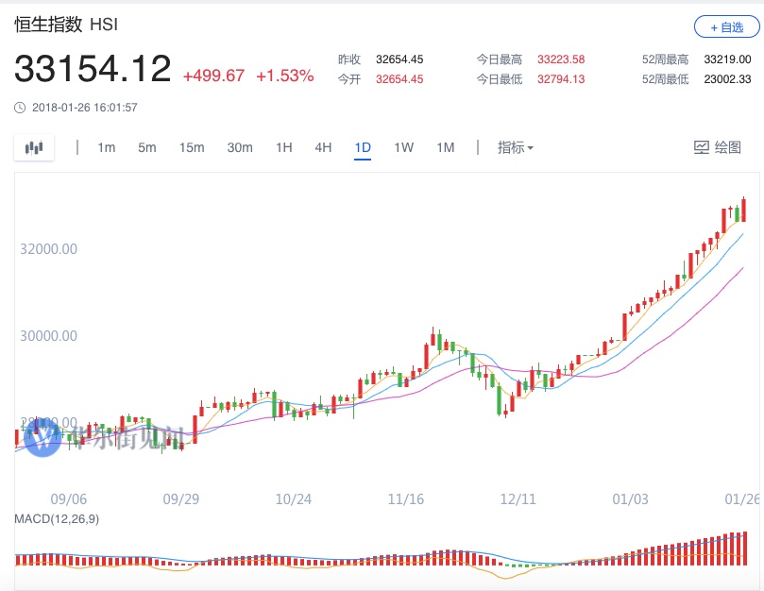This screenshot has height=591, width=764.
Task: Click the drawing tools chart icon
Action: pyautogui.click(x=702, y=147)
